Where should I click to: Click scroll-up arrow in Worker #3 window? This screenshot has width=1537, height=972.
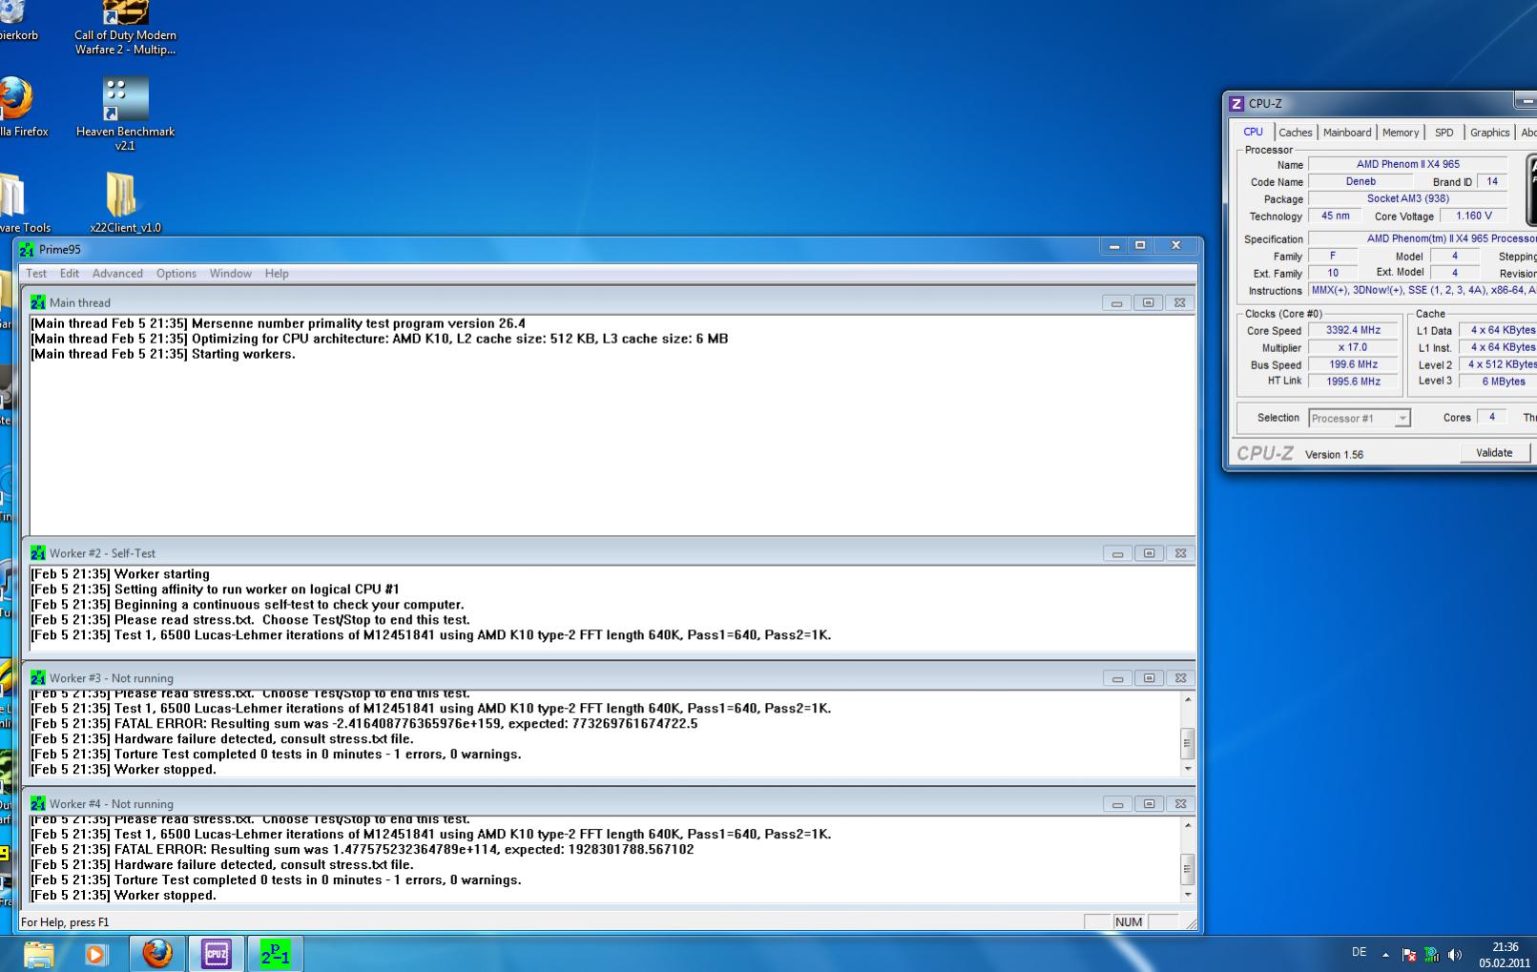(x=1188, y=699)
